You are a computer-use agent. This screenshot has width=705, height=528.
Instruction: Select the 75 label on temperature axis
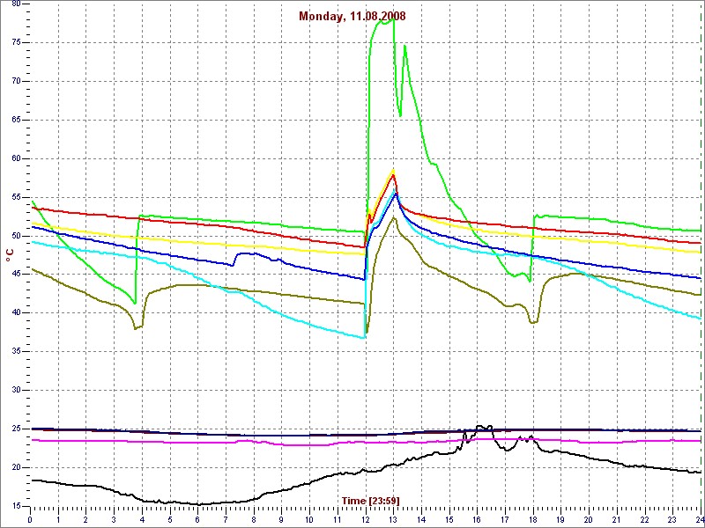click(x=16, y=42)
